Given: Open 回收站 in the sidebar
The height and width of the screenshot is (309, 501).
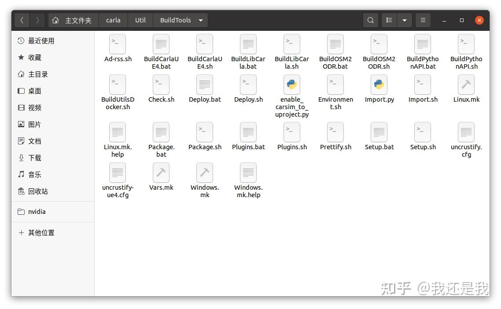Looking at the screenshot, I should click(37, 191).
